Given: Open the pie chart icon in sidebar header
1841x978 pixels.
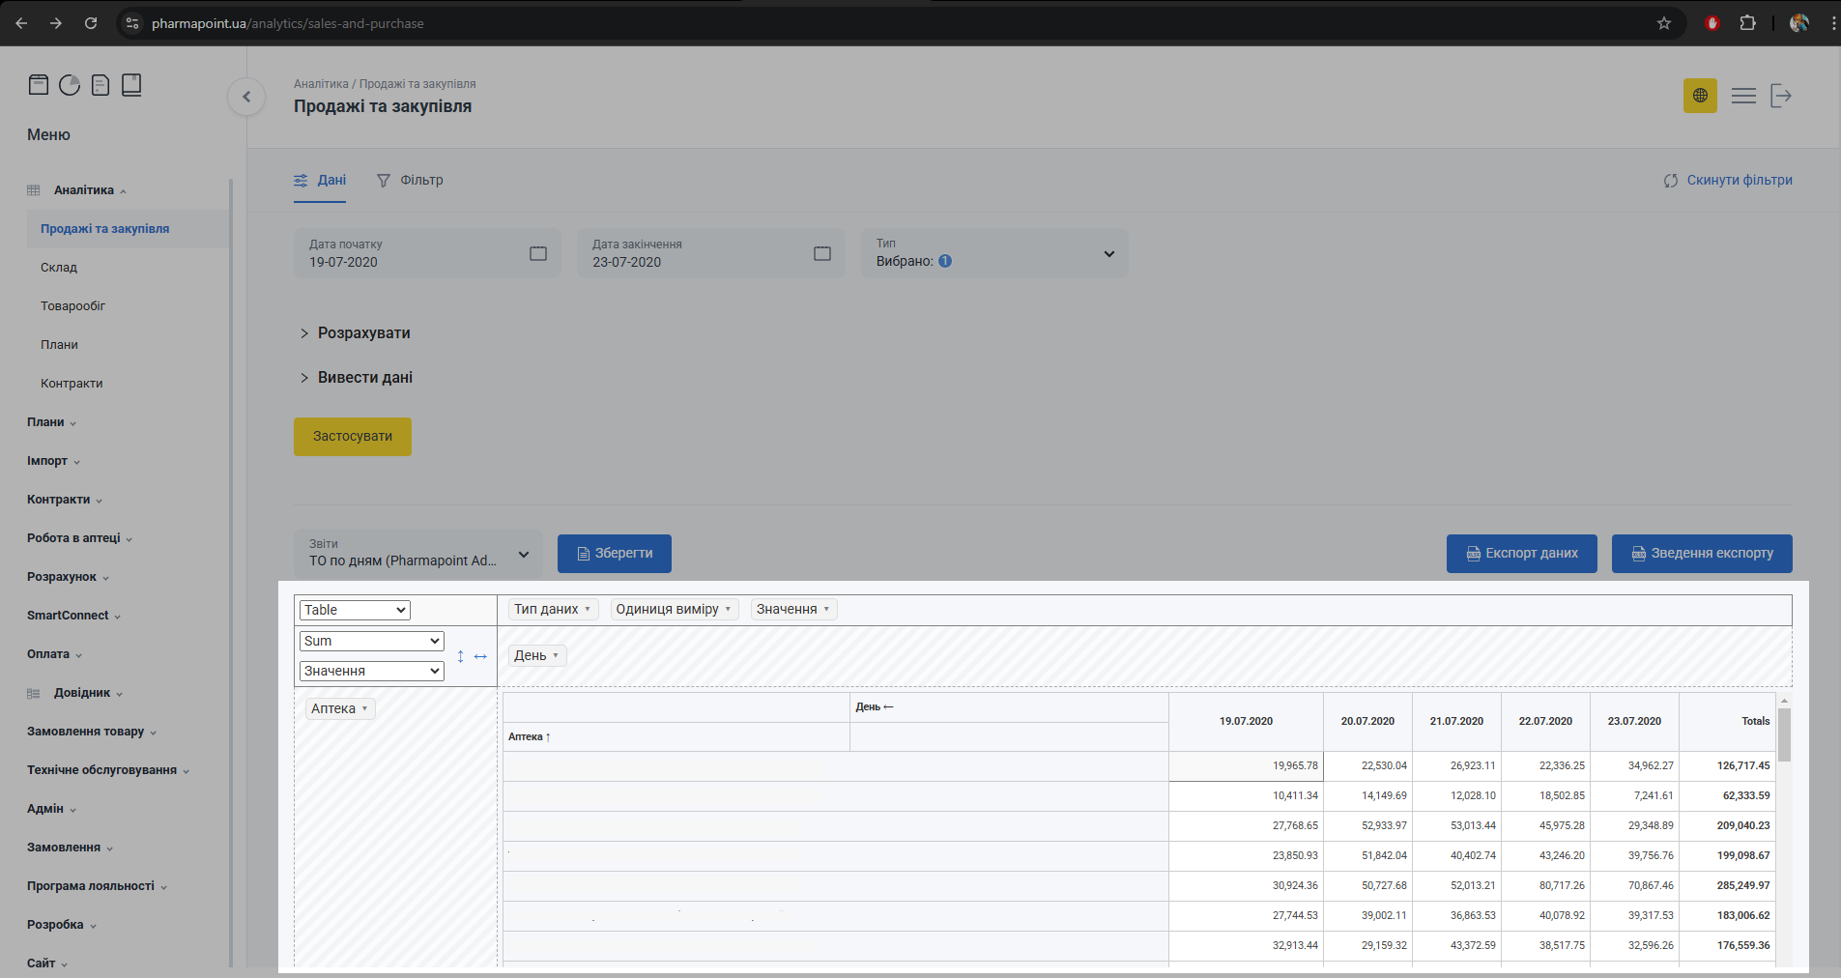Looking at the screenshot, I should [70, 85].
